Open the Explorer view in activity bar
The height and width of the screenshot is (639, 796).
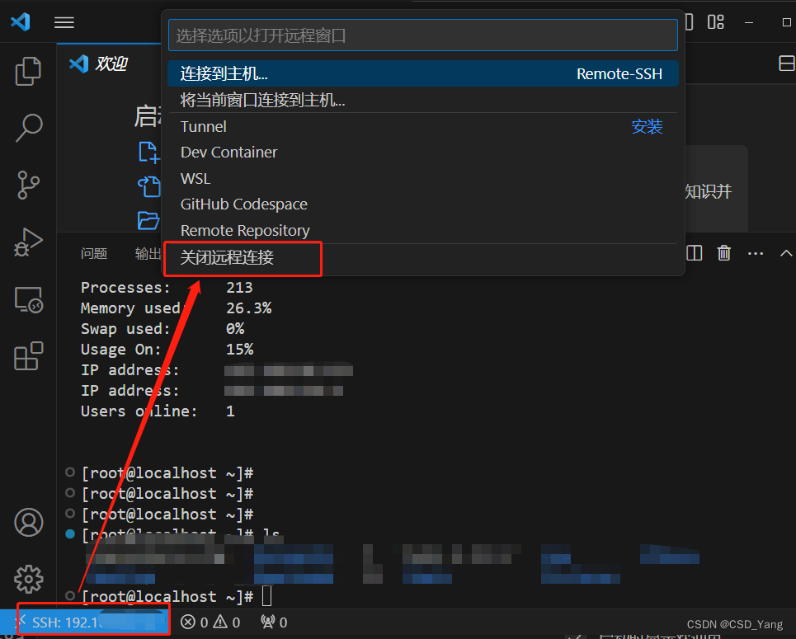point(28,72)
